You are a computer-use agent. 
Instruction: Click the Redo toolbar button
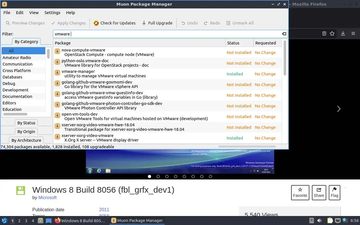(212, 23)
